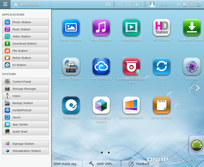
Task: Open Video Station desktop icon
Action: click(x=131, y=27)
